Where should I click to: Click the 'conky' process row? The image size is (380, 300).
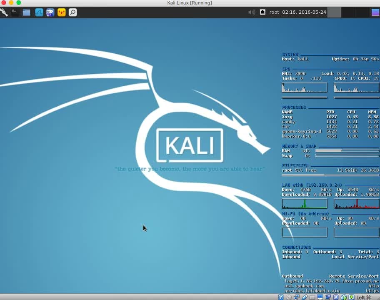[330, 122]
